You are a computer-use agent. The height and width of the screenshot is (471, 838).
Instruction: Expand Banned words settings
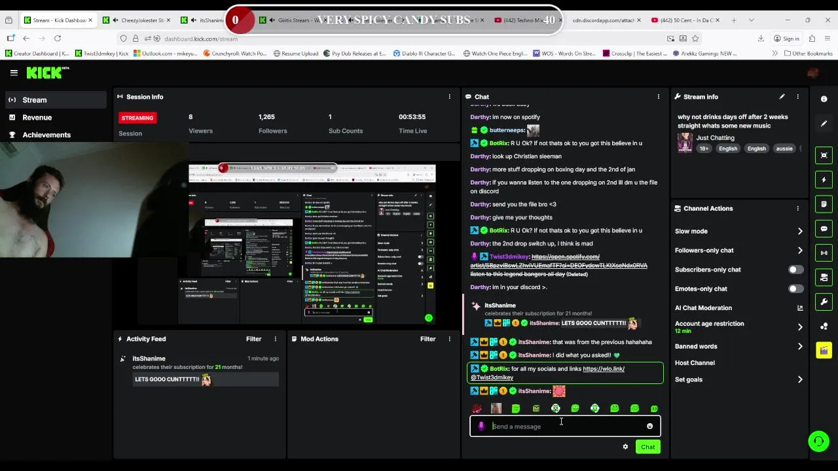800,346
